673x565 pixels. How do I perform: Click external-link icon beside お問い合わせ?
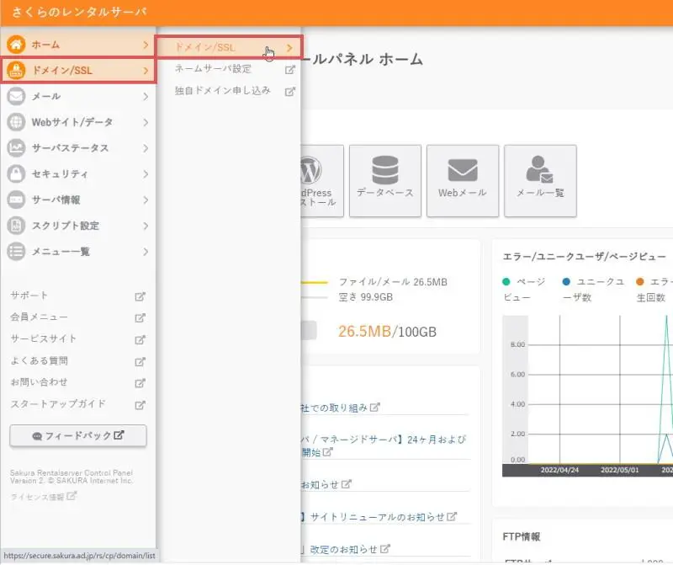click(140, 383)
